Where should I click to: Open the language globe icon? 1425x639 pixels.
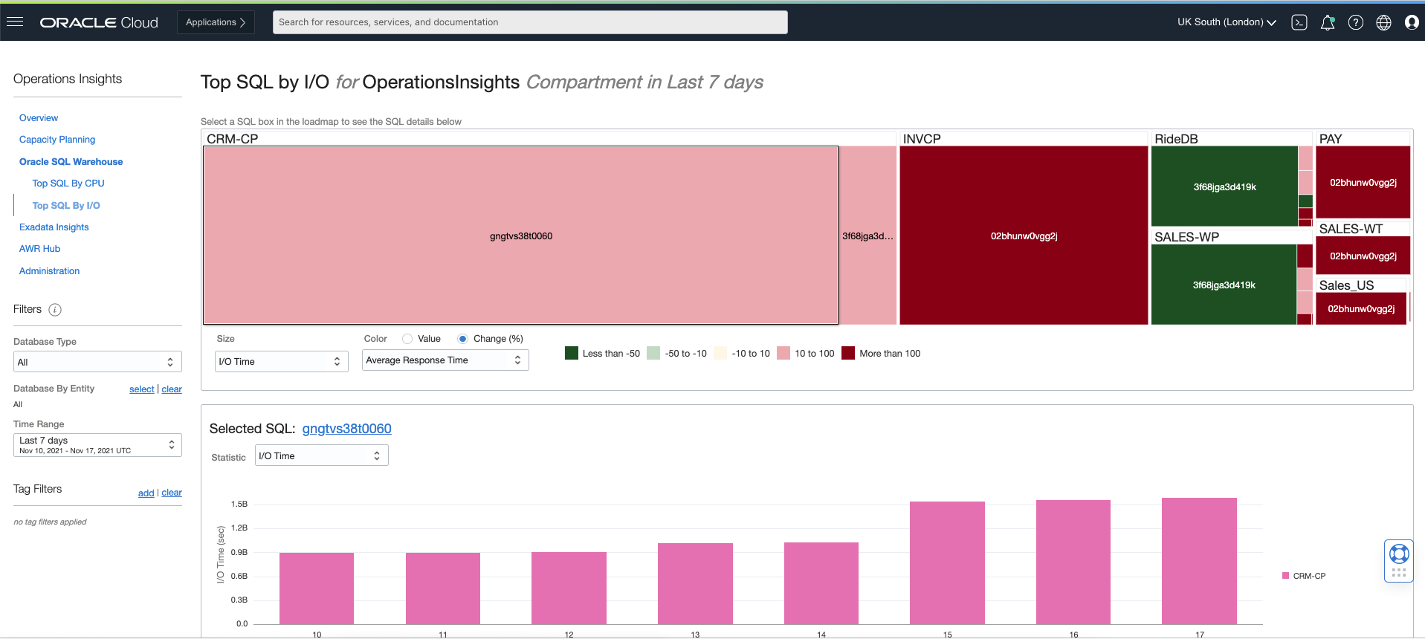[1383, 22]
